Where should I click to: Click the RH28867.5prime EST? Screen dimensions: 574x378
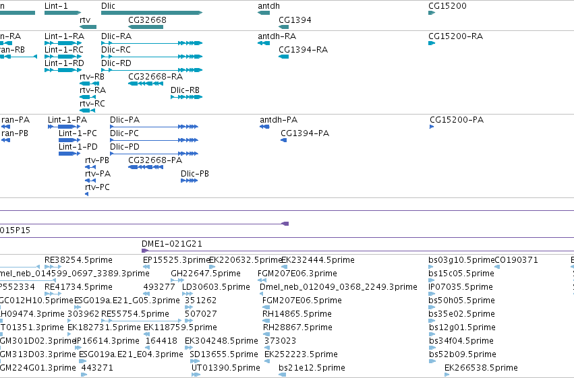point(266,334)
